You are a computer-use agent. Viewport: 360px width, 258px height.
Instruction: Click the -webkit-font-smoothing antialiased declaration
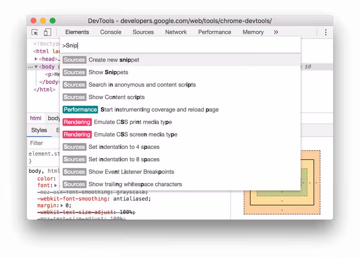pyautogui.click(x=94, y=199)
